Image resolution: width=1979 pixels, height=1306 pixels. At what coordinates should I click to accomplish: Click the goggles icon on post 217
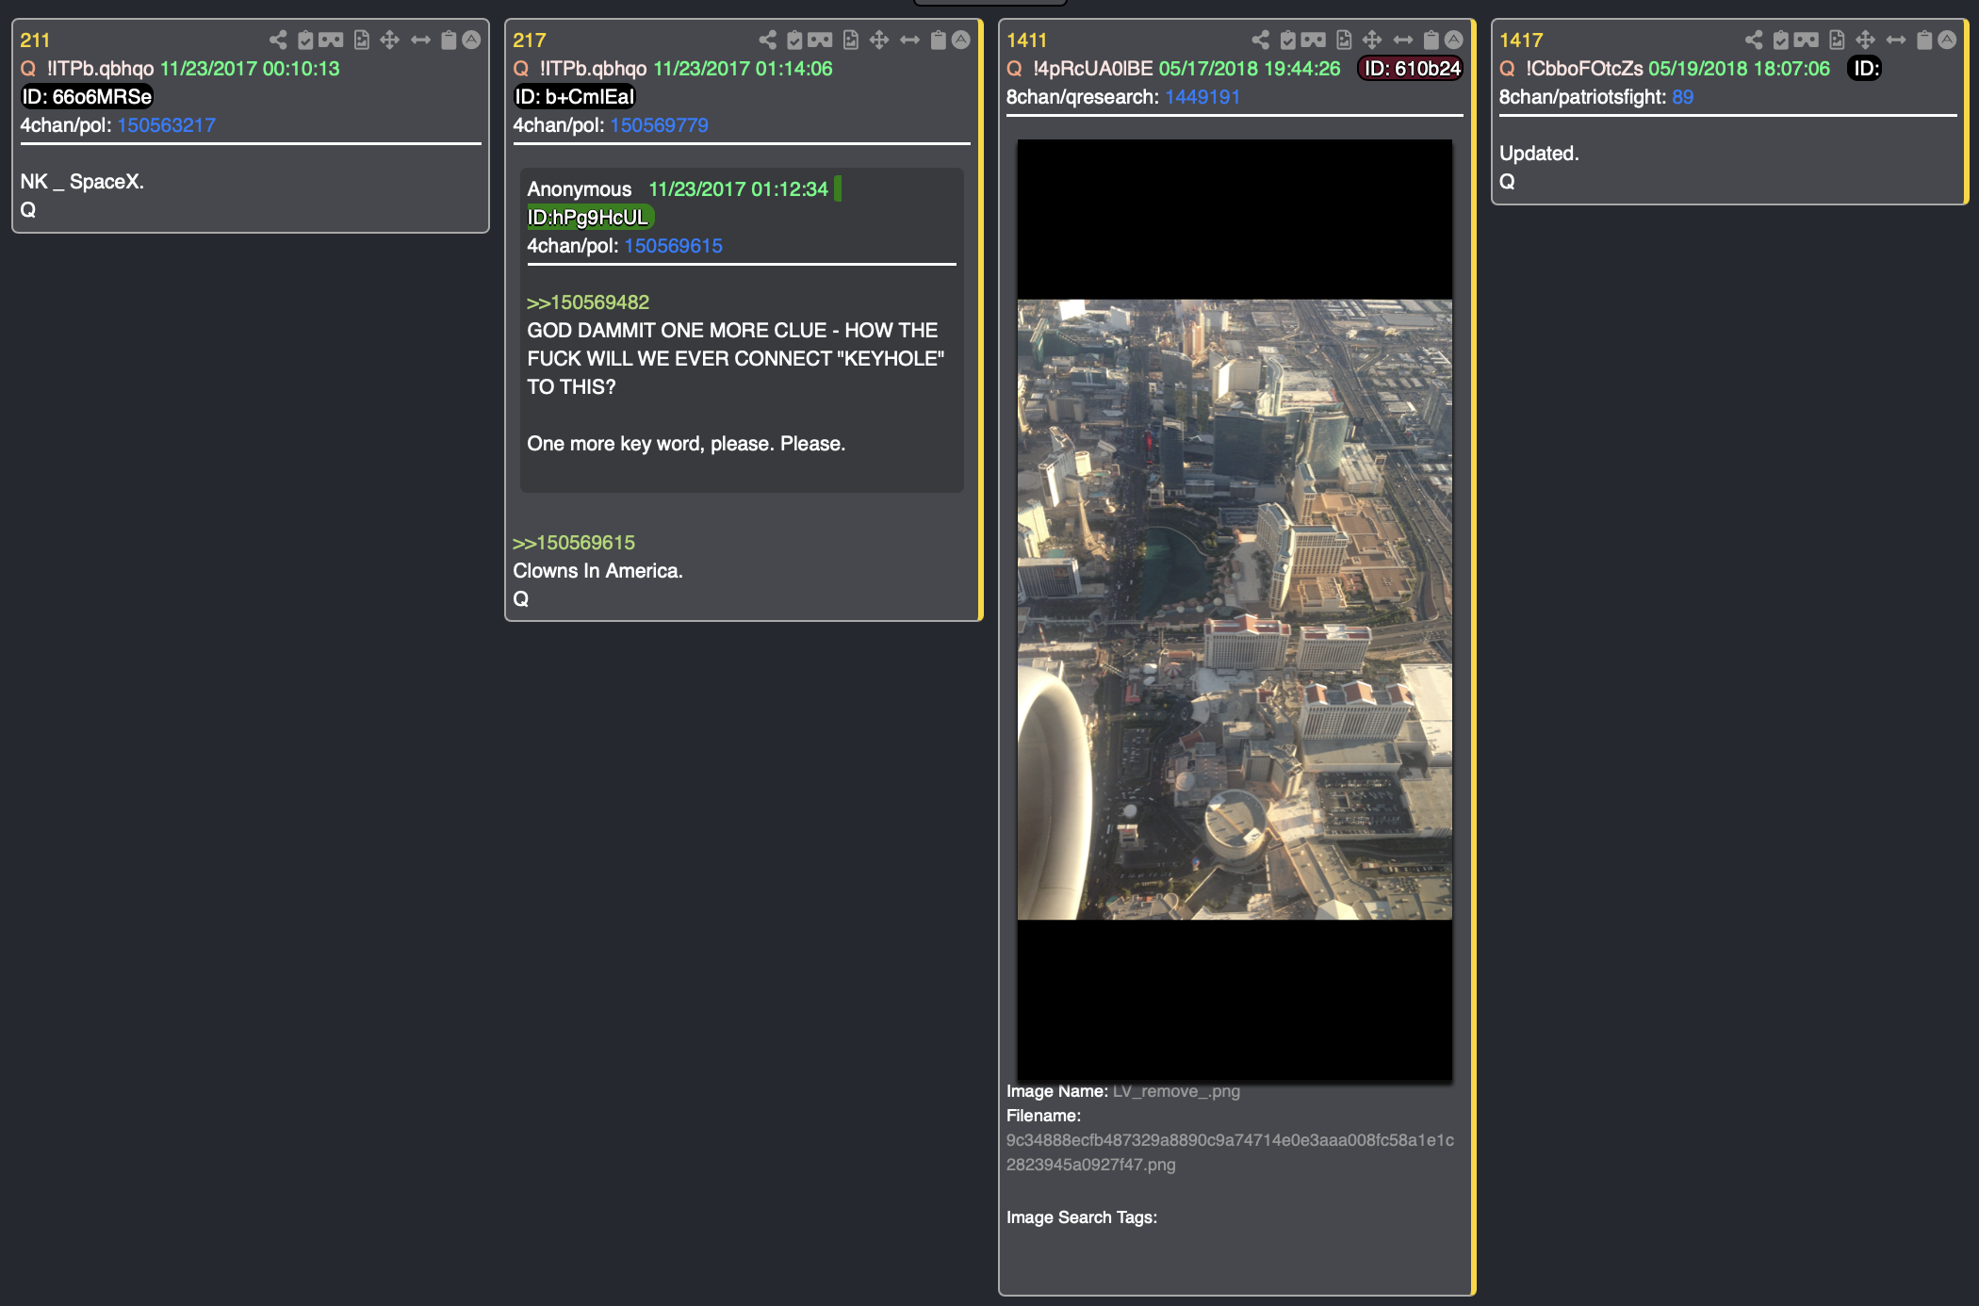pyautogui.click(x=820, y=40)
